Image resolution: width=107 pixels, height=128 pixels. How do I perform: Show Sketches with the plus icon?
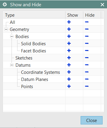(69, 58)
